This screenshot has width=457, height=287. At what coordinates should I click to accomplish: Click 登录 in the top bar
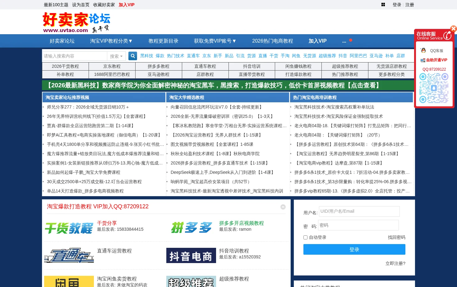click(397, 5)
